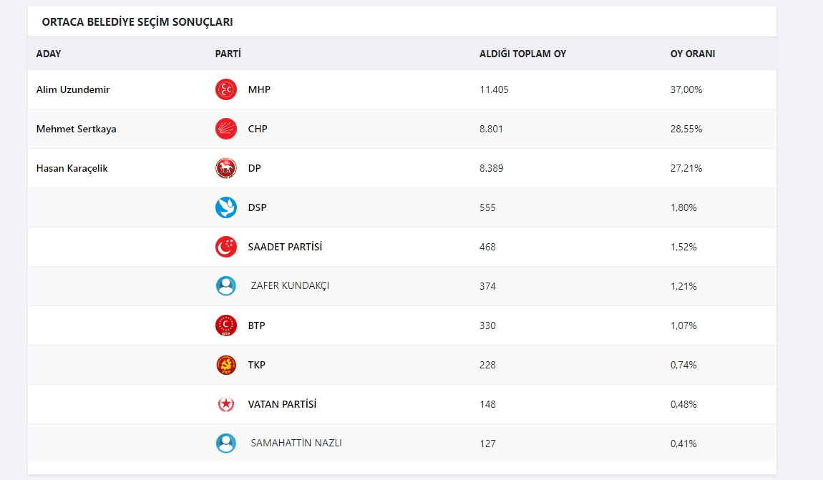Click the ADAY column header
823x480 pixels.
(x=48, y=54)
